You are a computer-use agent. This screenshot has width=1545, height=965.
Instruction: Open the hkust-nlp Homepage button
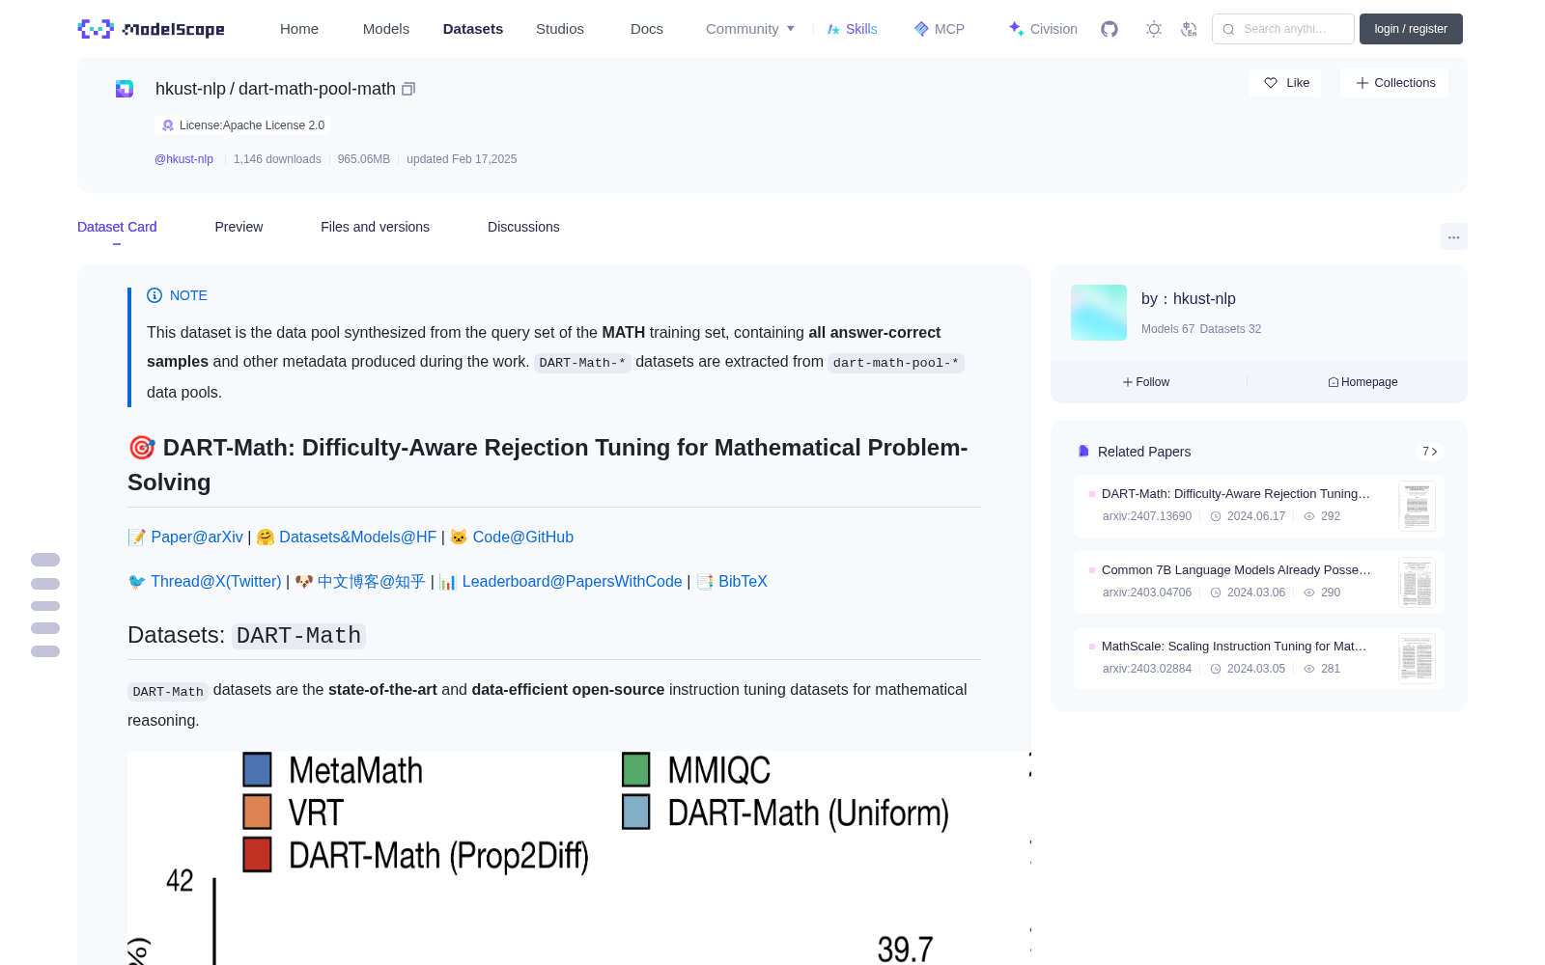tap(1362, 382)
